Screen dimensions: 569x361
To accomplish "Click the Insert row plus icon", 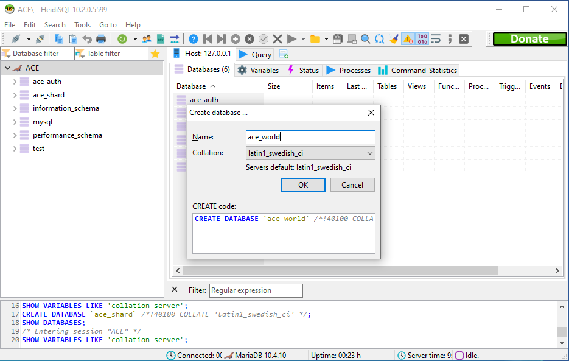I will click(x=236, y=39).
